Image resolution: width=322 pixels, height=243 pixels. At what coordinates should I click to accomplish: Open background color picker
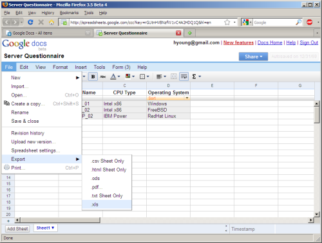tap(128, 76)
